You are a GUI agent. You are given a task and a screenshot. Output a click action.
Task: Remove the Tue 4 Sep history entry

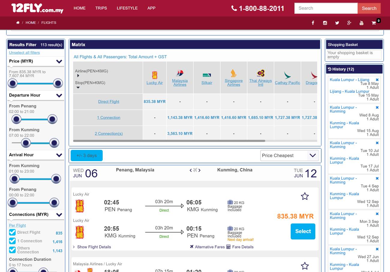[x=377, y=179]
